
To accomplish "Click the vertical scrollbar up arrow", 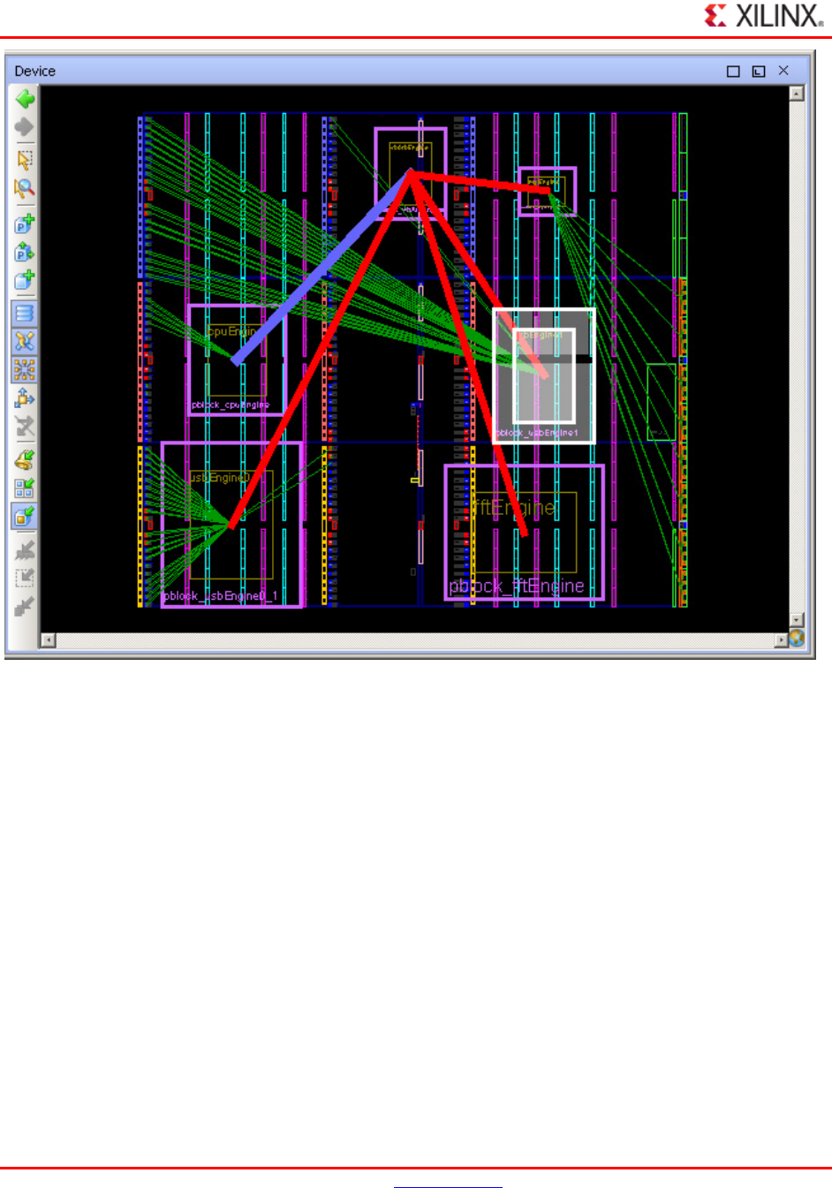I will pyautogui.click(x=797, y=94).
